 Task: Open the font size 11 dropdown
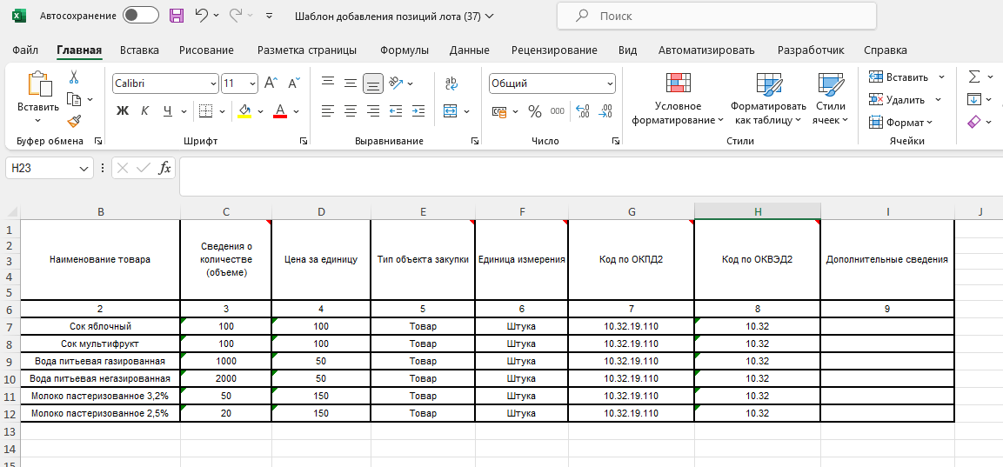coord(252,83)
